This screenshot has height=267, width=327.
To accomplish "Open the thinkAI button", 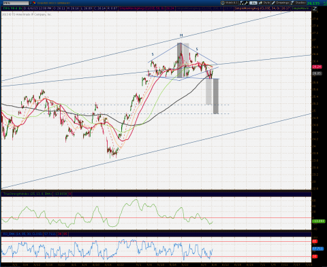I will tap(230, 3).
